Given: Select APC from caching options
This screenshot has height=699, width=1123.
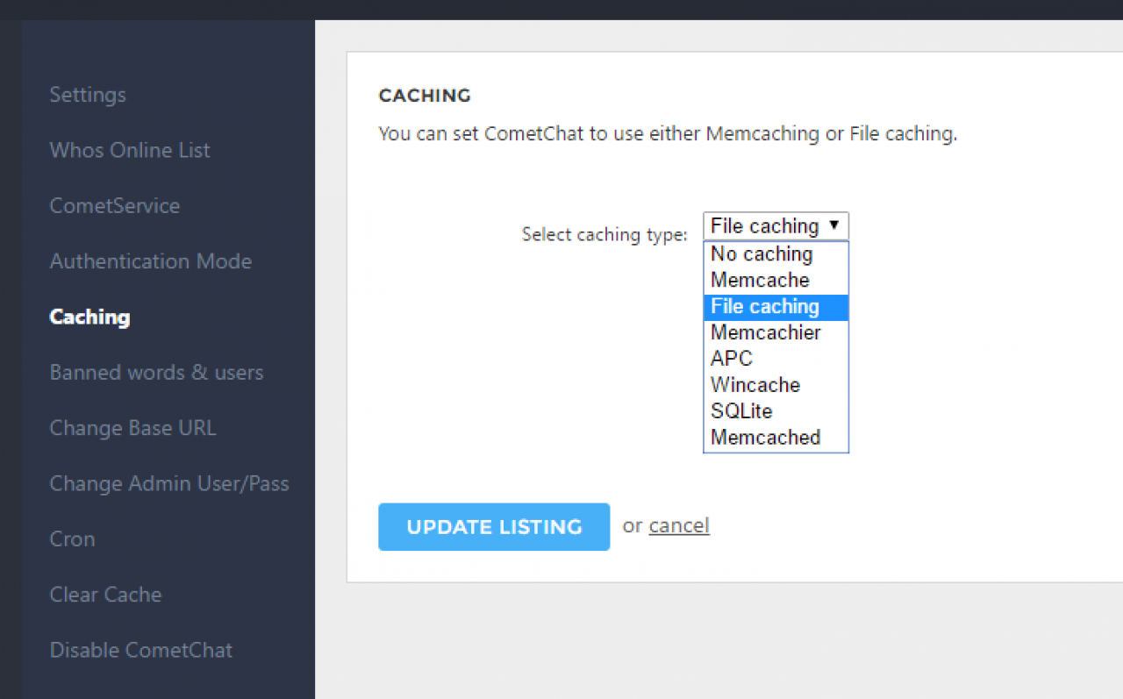Looking at the screenshot, I should click(x=732, y=359).
